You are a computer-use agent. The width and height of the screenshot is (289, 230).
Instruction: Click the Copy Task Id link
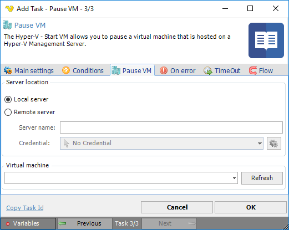(25, 208)
